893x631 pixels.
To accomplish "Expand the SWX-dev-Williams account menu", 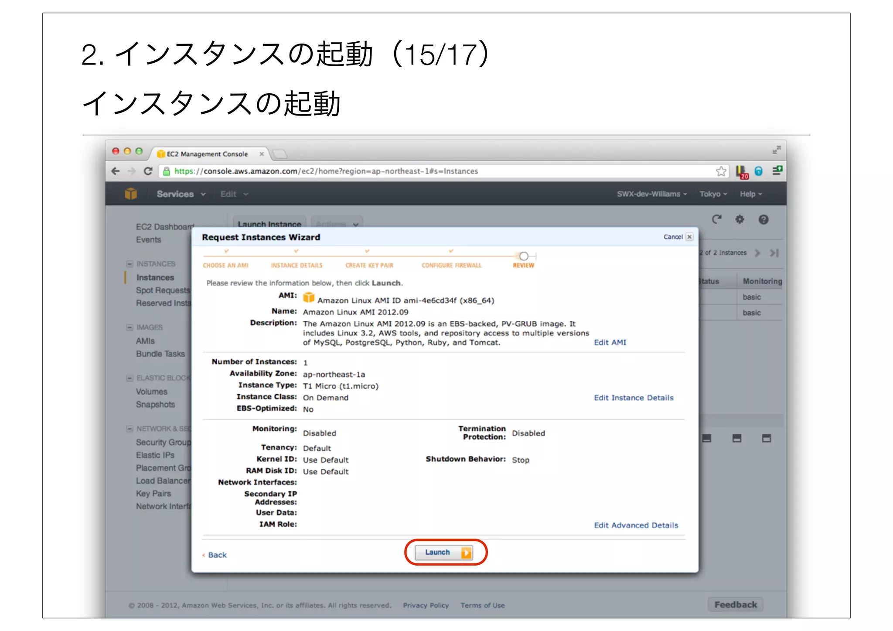I will 651,194.
